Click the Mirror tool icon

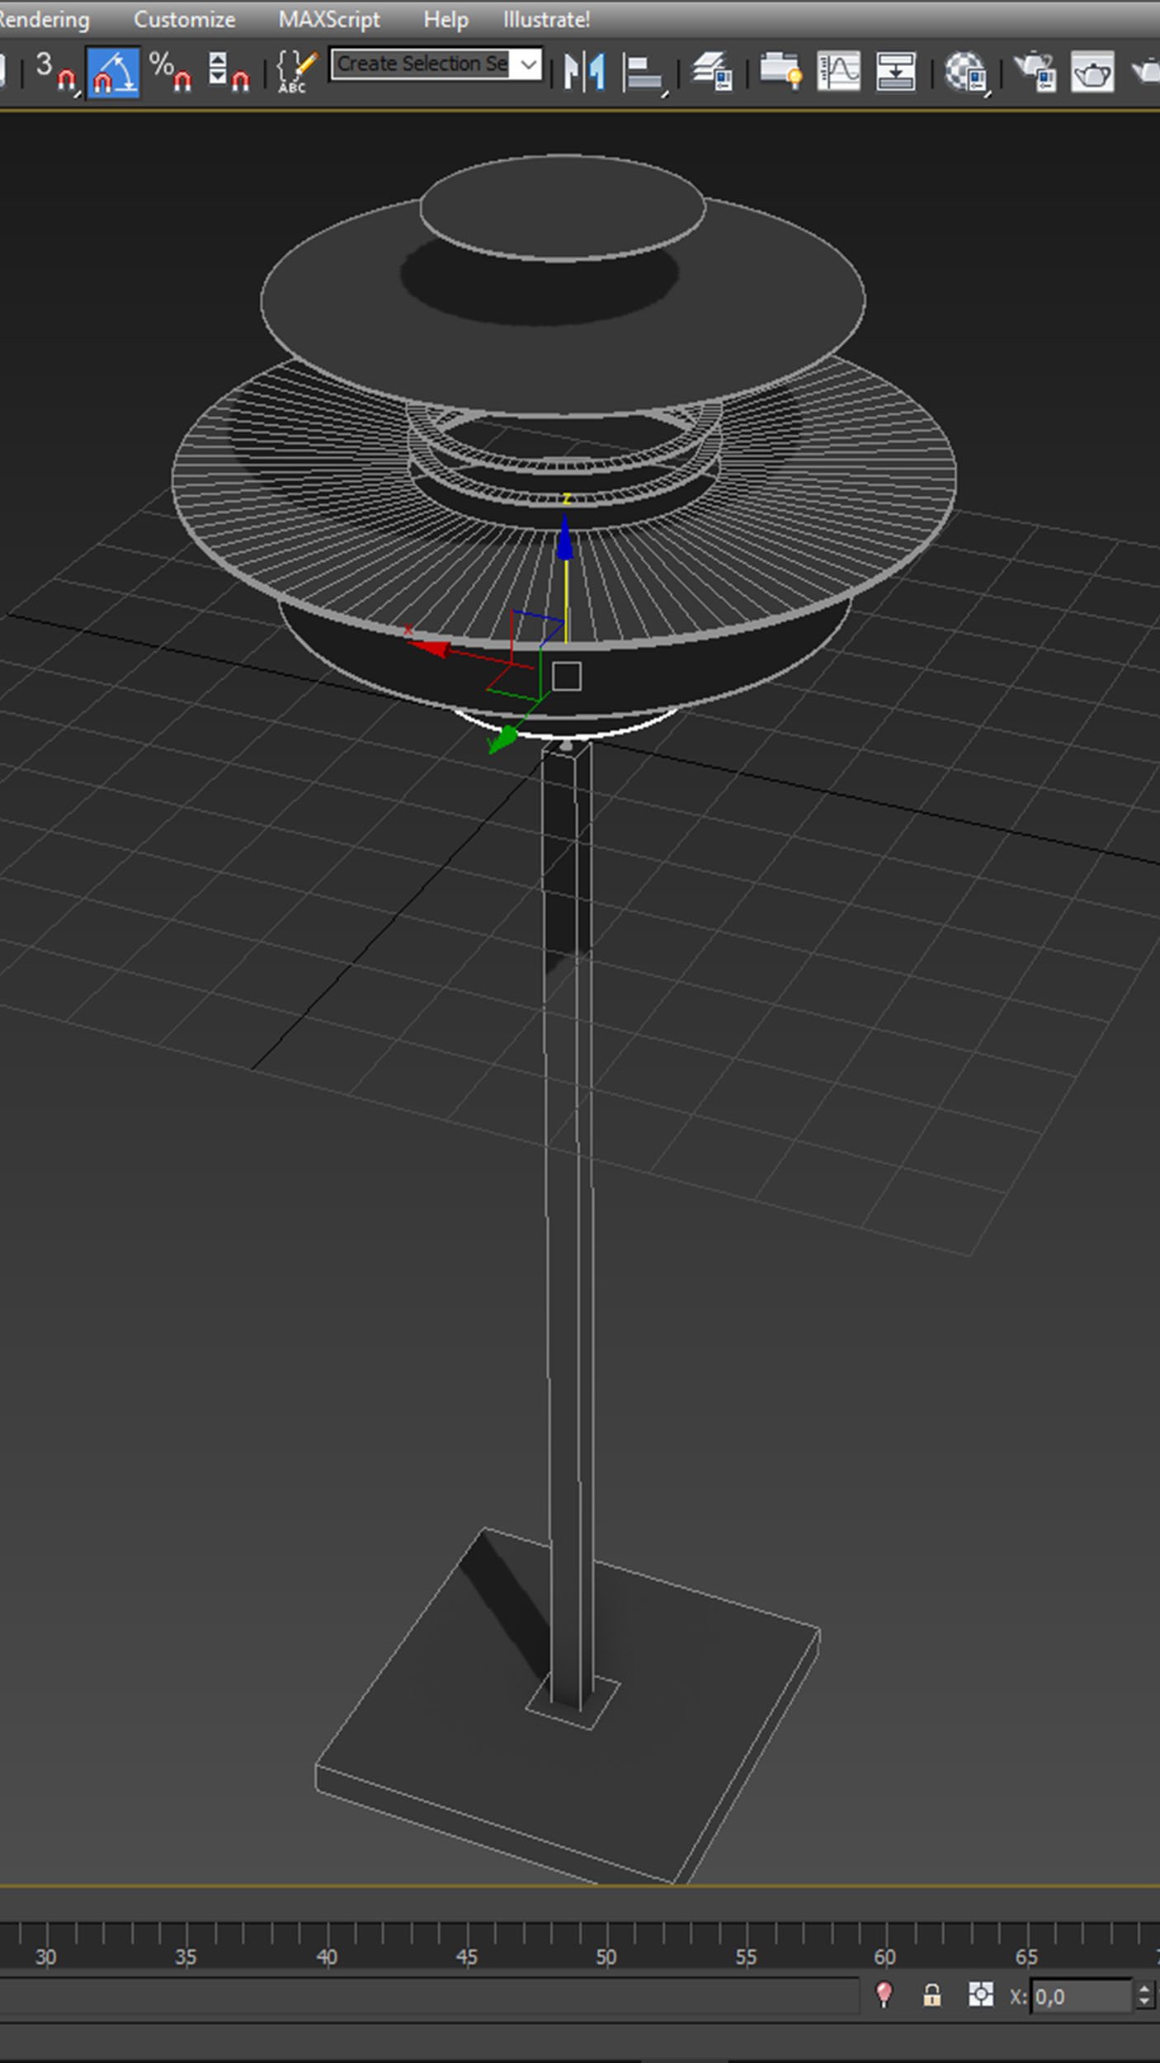point(584,72)
